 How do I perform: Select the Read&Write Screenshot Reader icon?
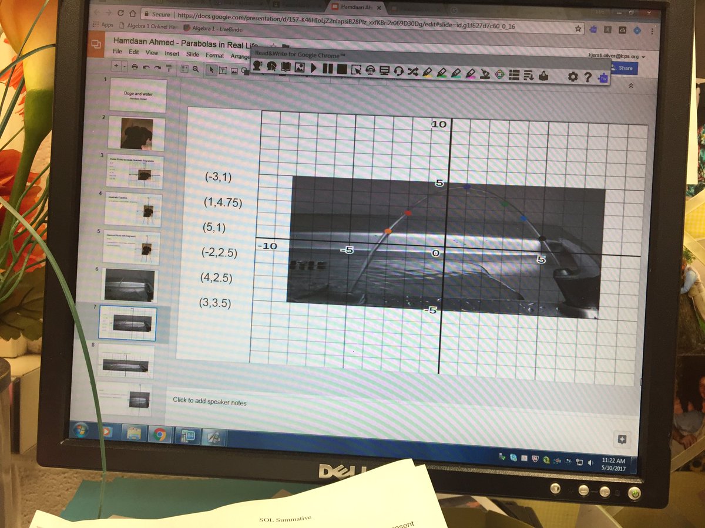click(x=355, y=69)
